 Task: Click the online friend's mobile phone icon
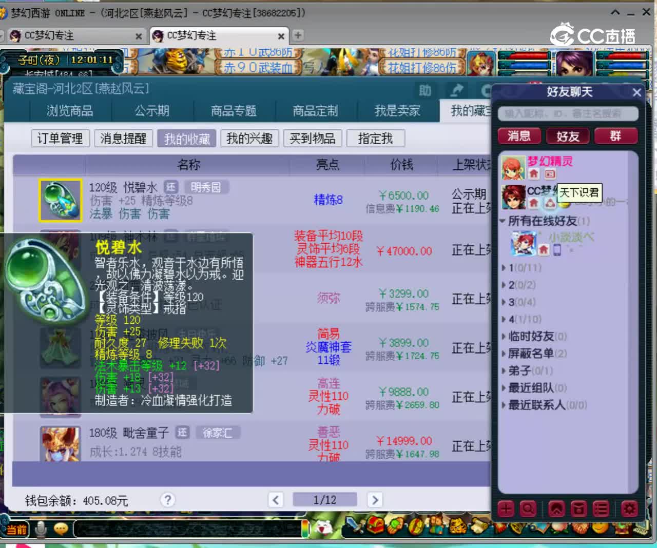557,250
